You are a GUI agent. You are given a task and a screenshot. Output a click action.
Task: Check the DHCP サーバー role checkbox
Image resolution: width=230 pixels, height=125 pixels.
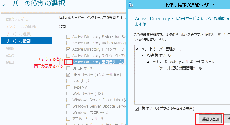click(68, 68)
